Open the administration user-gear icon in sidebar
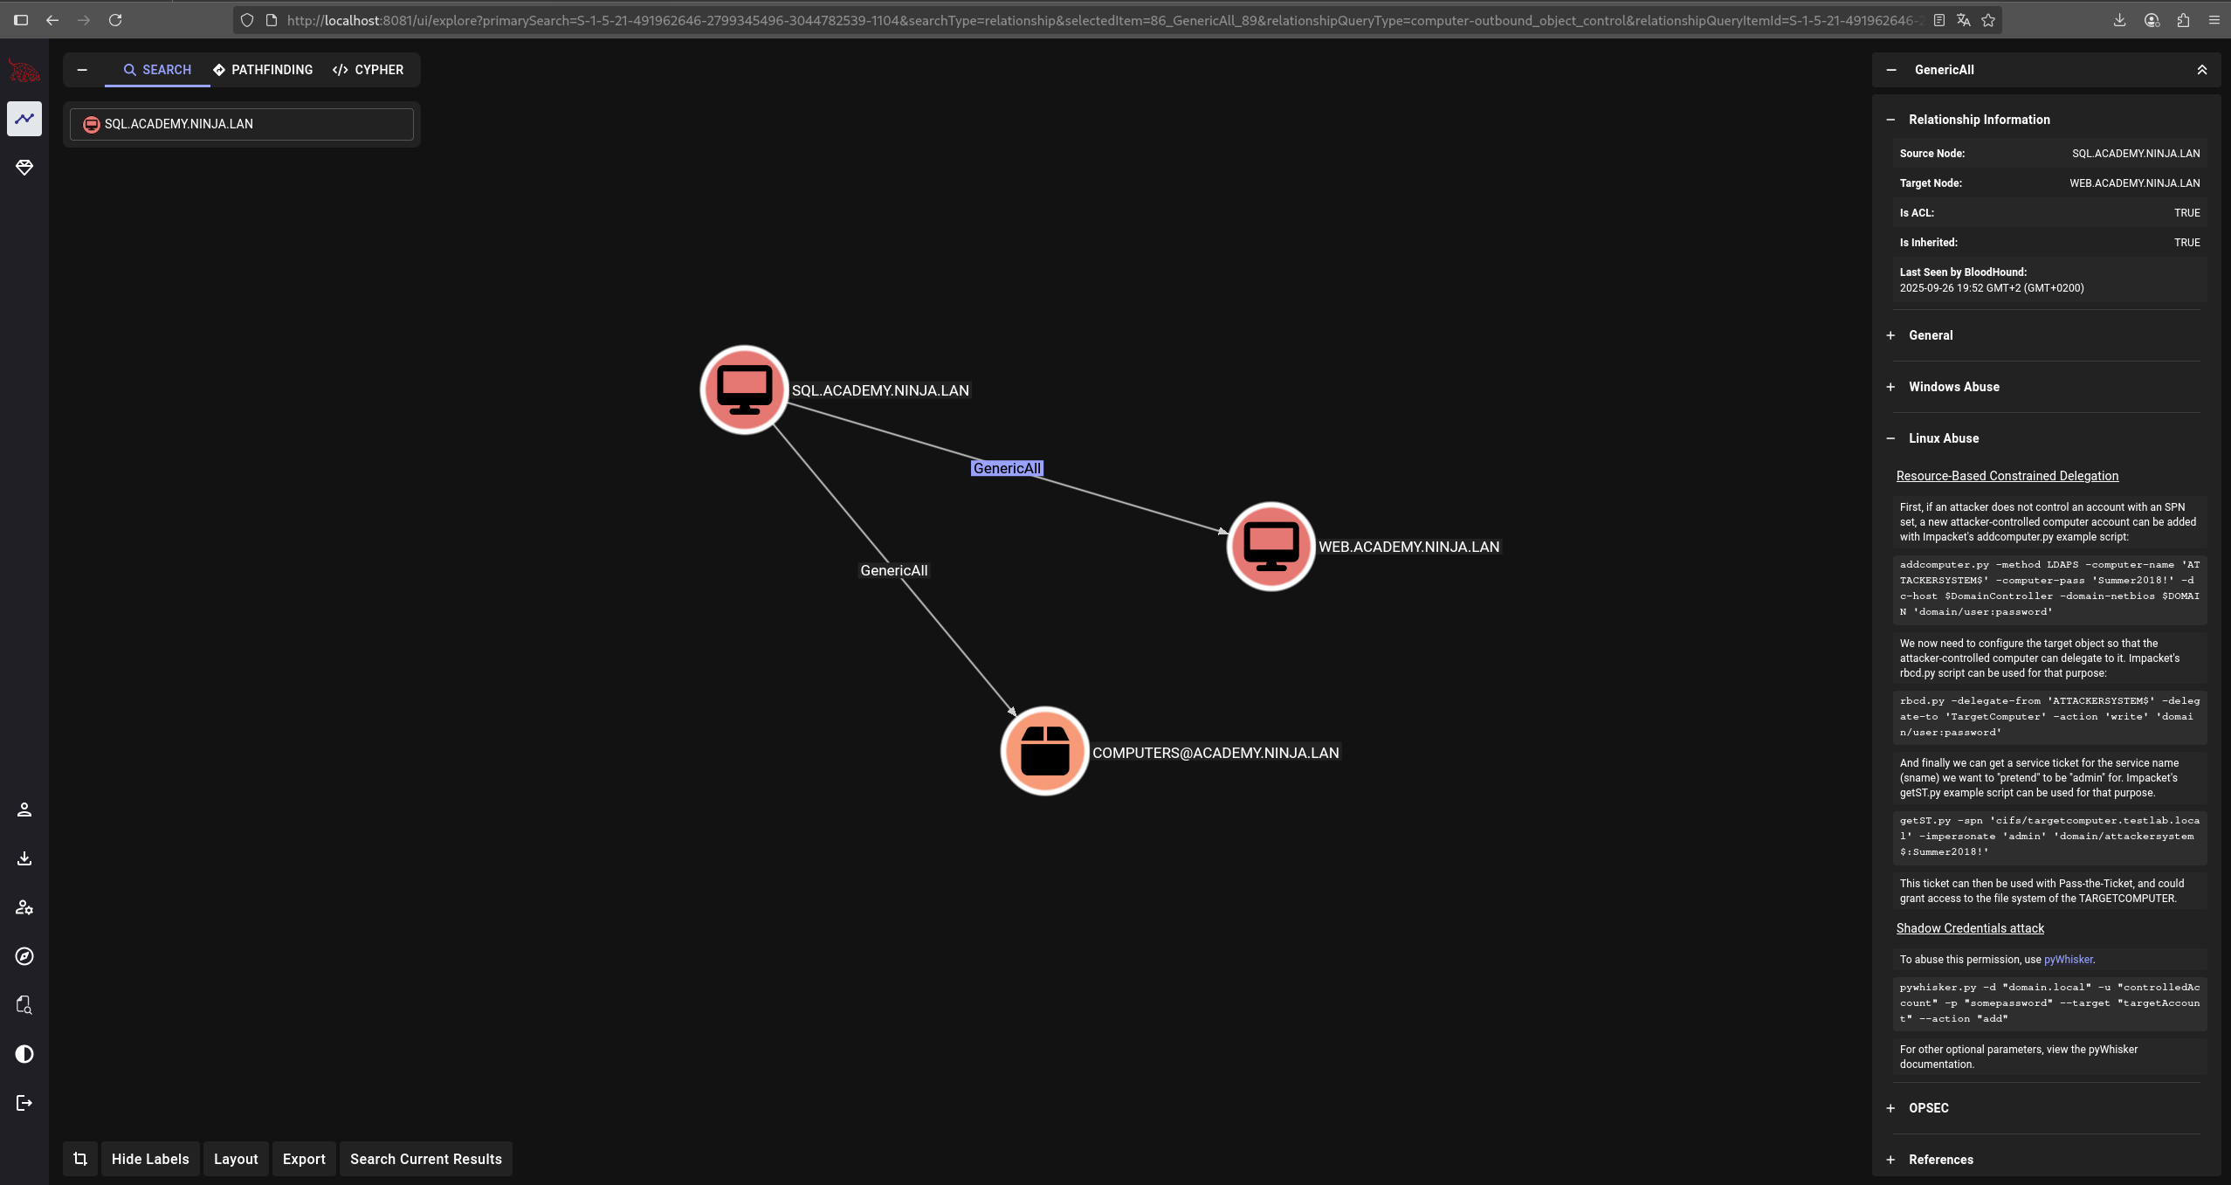The height and width of the screenshot is (1185, 2231). [x=24, y=907]
